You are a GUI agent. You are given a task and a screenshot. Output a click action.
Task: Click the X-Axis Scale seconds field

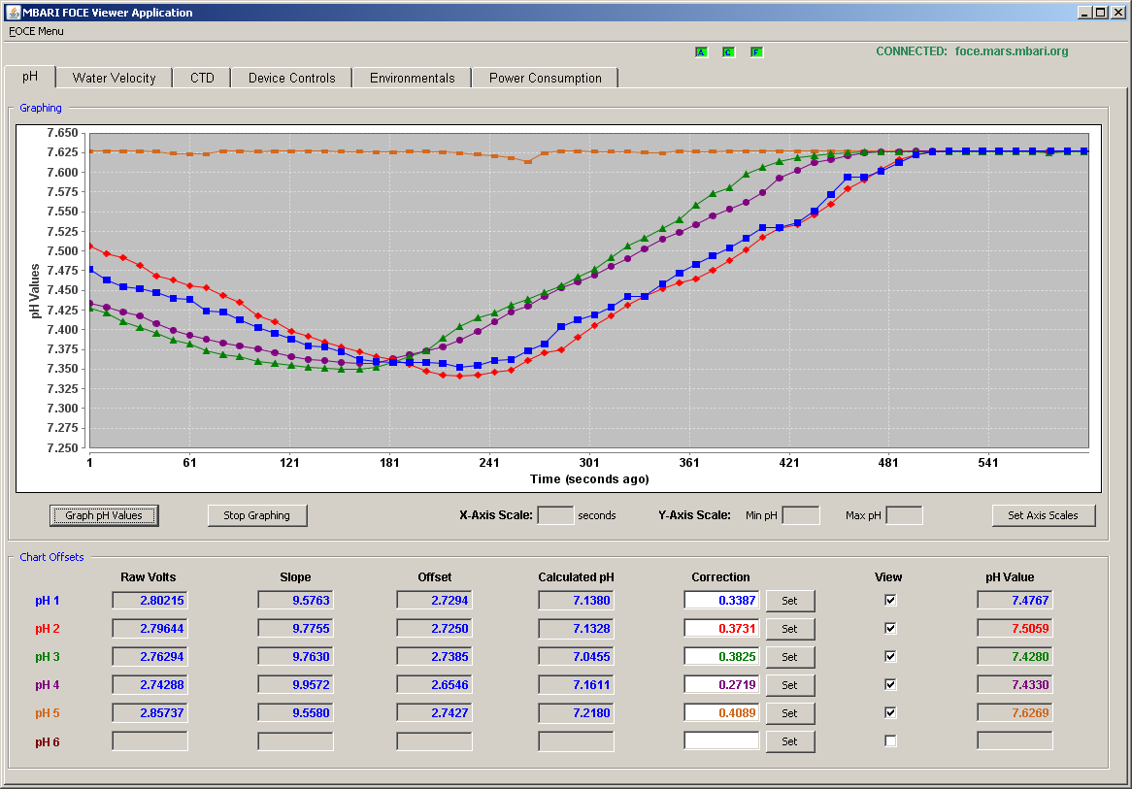coord(555,515)
